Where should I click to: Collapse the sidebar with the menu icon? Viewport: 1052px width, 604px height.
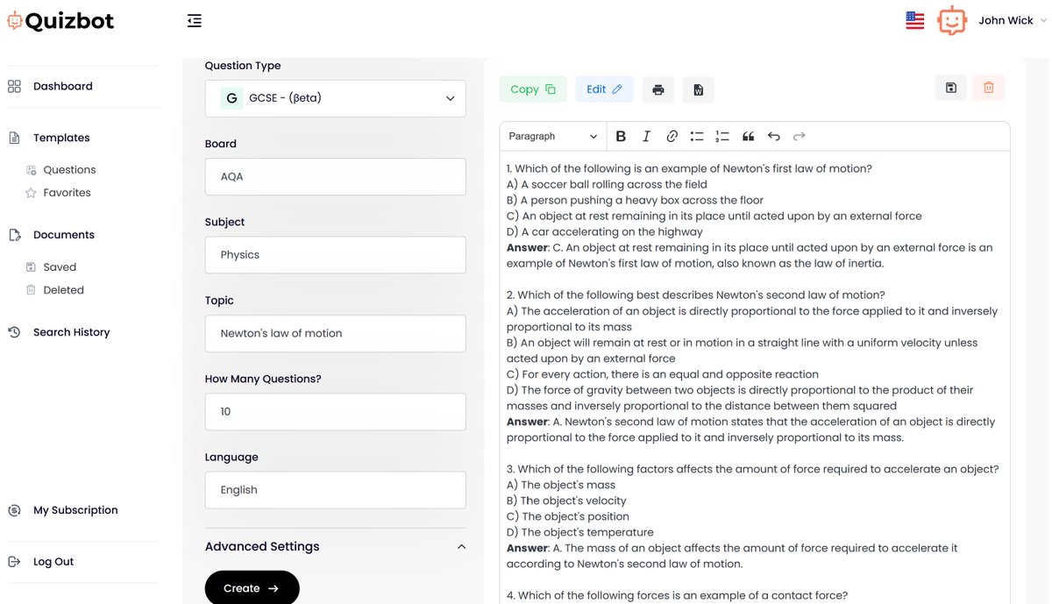pyautogui.click(x=195, y=21)
